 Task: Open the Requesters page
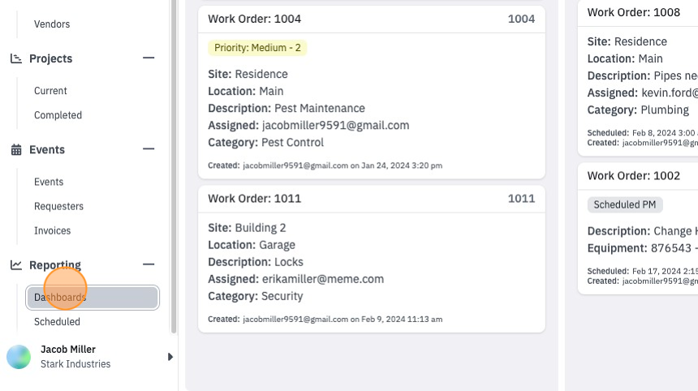58,206
